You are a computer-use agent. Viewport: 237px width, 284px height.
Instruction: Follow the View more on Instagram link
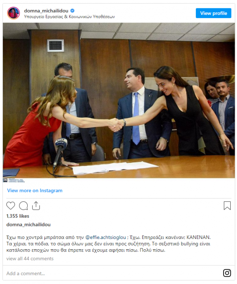pyautogui.click(x=35, y=190)
